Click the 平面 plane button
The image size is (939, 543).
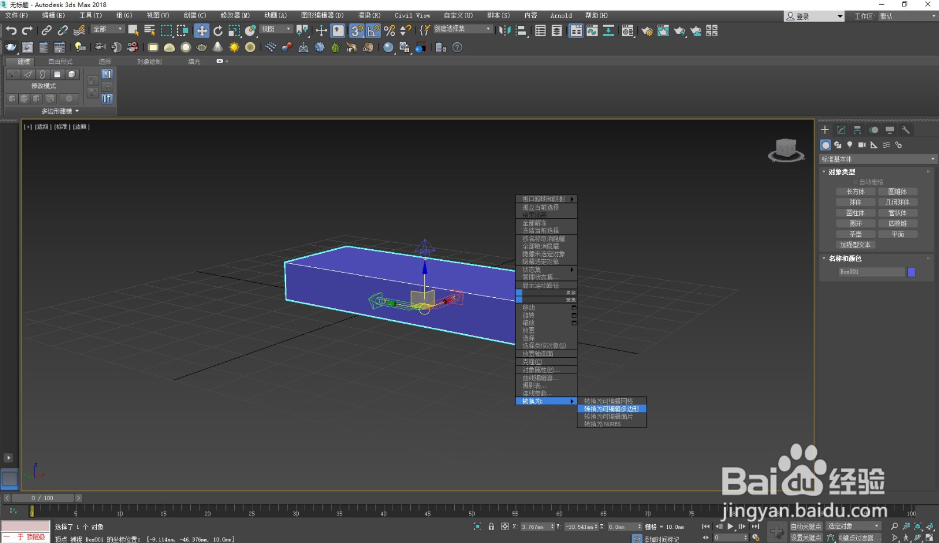pos(897,234)
